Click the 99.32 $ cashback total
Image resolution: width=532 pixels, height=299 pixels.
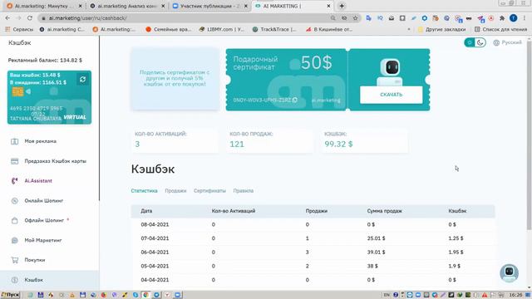338,144
